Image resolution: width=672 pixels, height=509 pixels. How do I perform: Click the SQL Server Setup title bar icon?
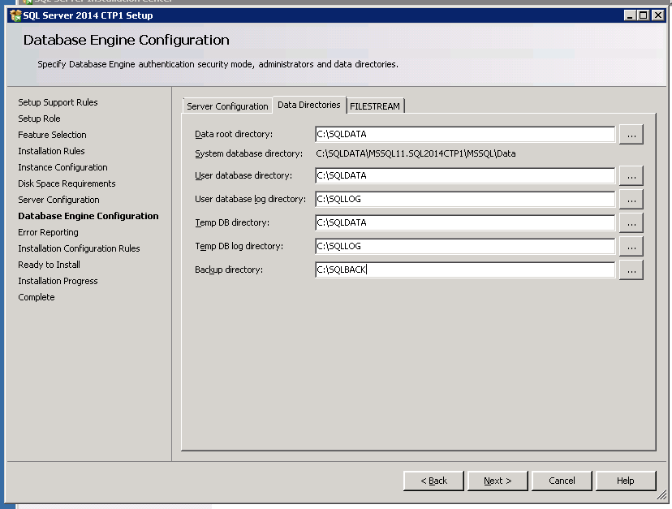(x=15, y=15)
